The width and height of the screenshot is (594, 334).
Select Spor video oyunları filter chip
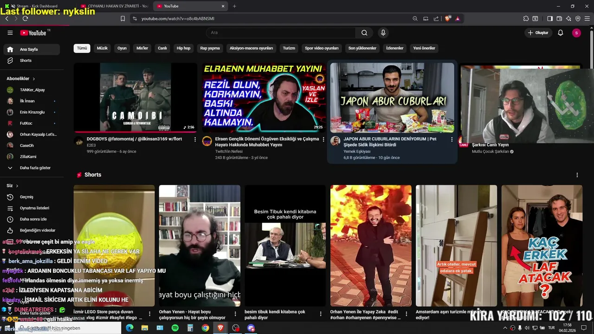tap(322, 48)
